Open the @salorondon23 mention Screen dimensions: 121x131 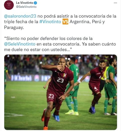point(20,16)
